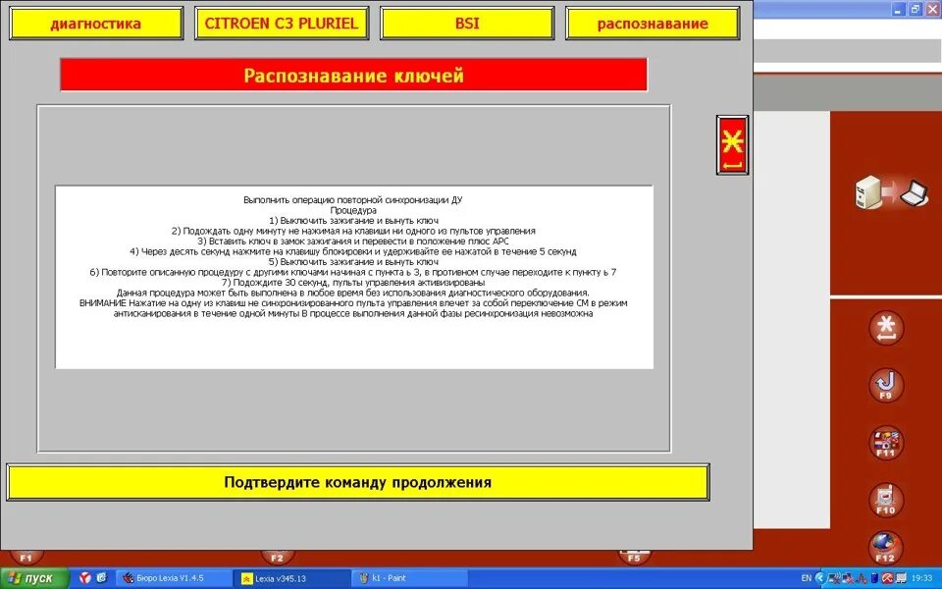
Task: Click line '3) Вставить ключ в замок зажигания'
Action: click(x=353, y=241)
